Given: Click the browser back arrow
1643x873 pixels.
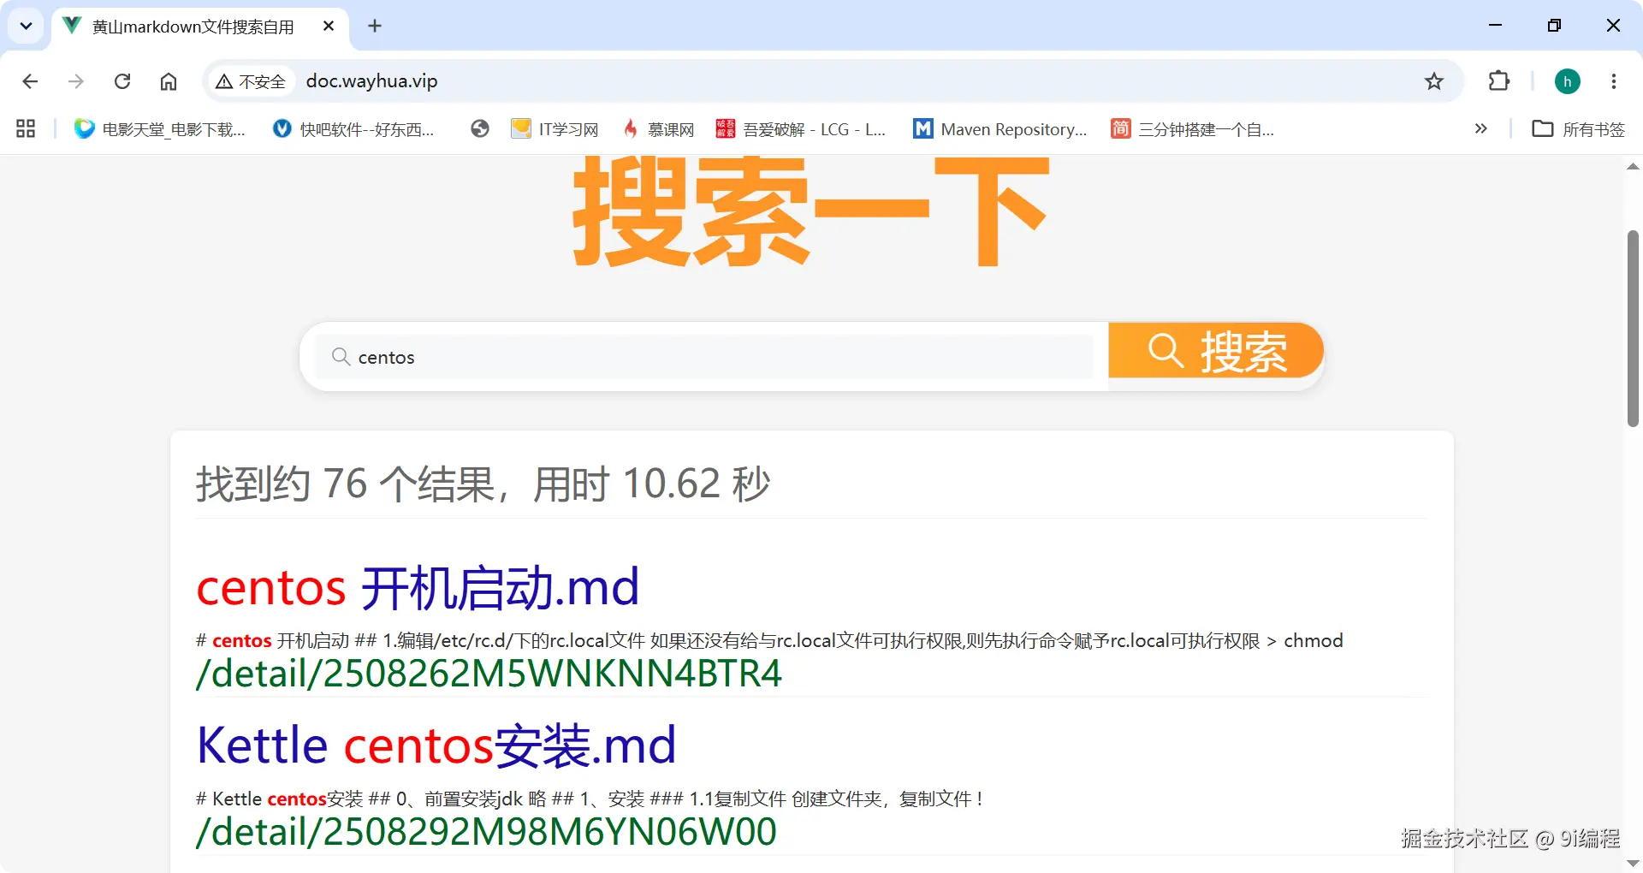Looking at the screenshot, I should 30,81.
